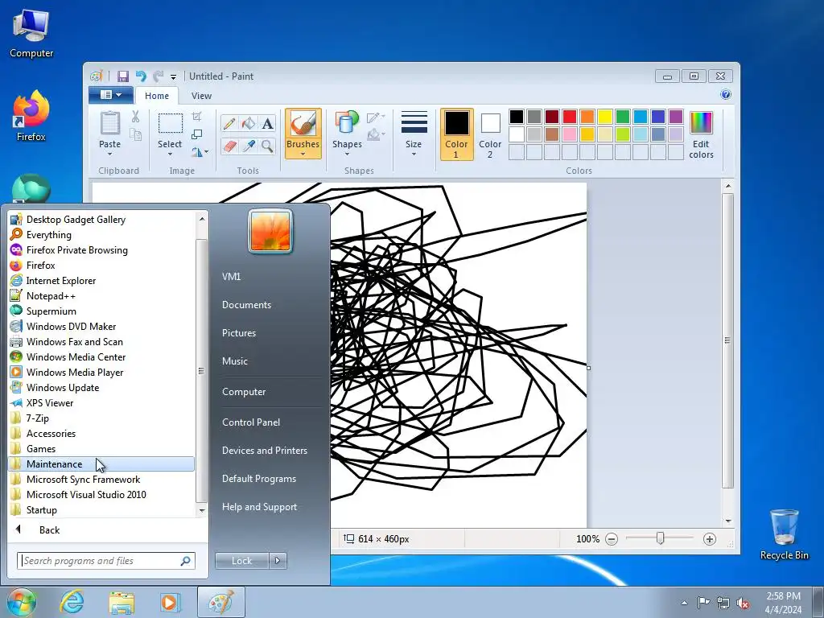Image resolution: width=824 pixels, height=618 pixels.
Task: Open Control Panel from Start menu
Action: 251,422
